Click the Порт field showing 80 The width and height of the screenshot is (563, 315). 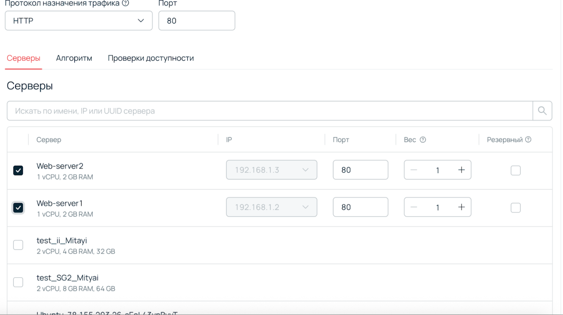pos(197,21)
